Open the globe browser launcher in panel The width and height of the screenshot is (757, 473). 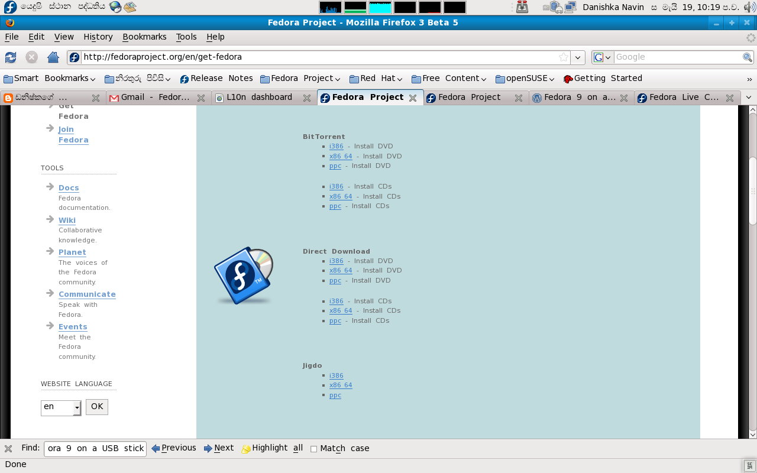115,7
